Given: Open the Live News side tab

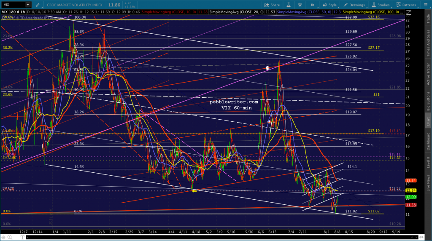Looking at the screenshot, I should click(x=428, y=183).
